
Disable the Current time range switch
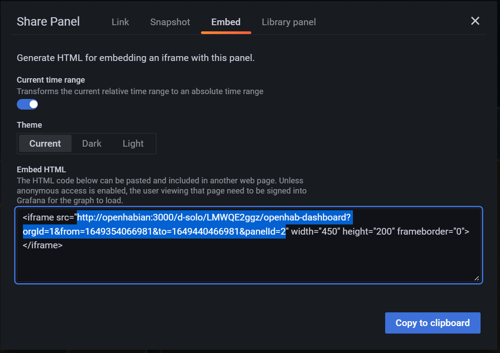click(27, 104)
